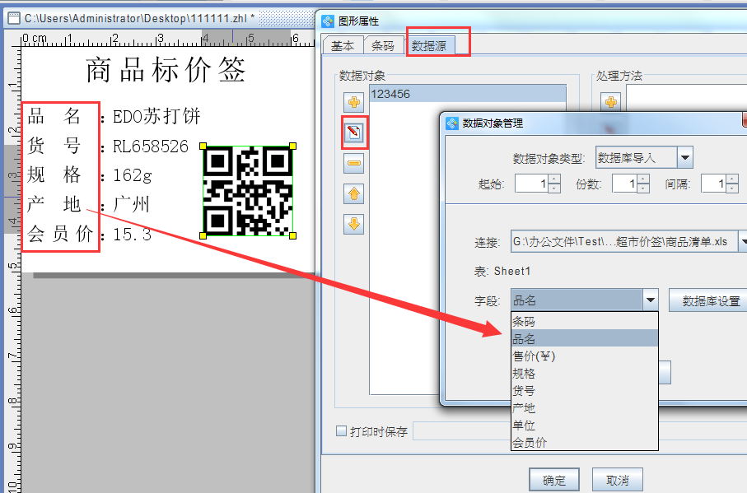Switch to the 条码 tab

[384, 45]
